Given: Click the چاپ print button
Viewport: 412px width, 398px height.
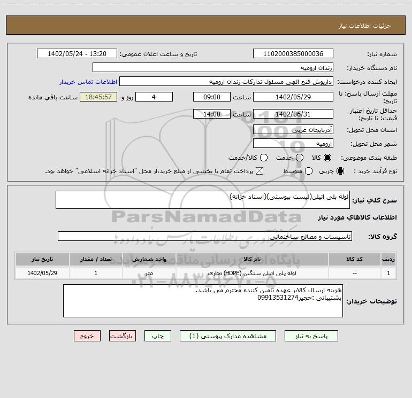Looking at the screenshot, I should click(158, 336).
